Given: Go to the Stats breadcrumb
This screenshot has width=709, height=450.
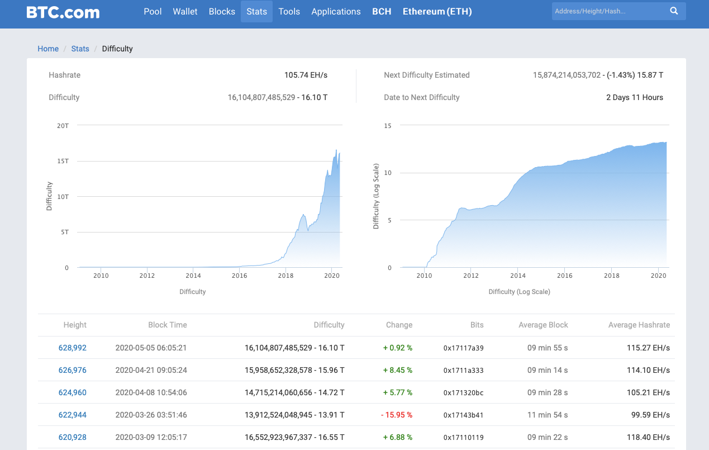Looking at the screenshot, I should pyautogui.click(x=80, y=49).
